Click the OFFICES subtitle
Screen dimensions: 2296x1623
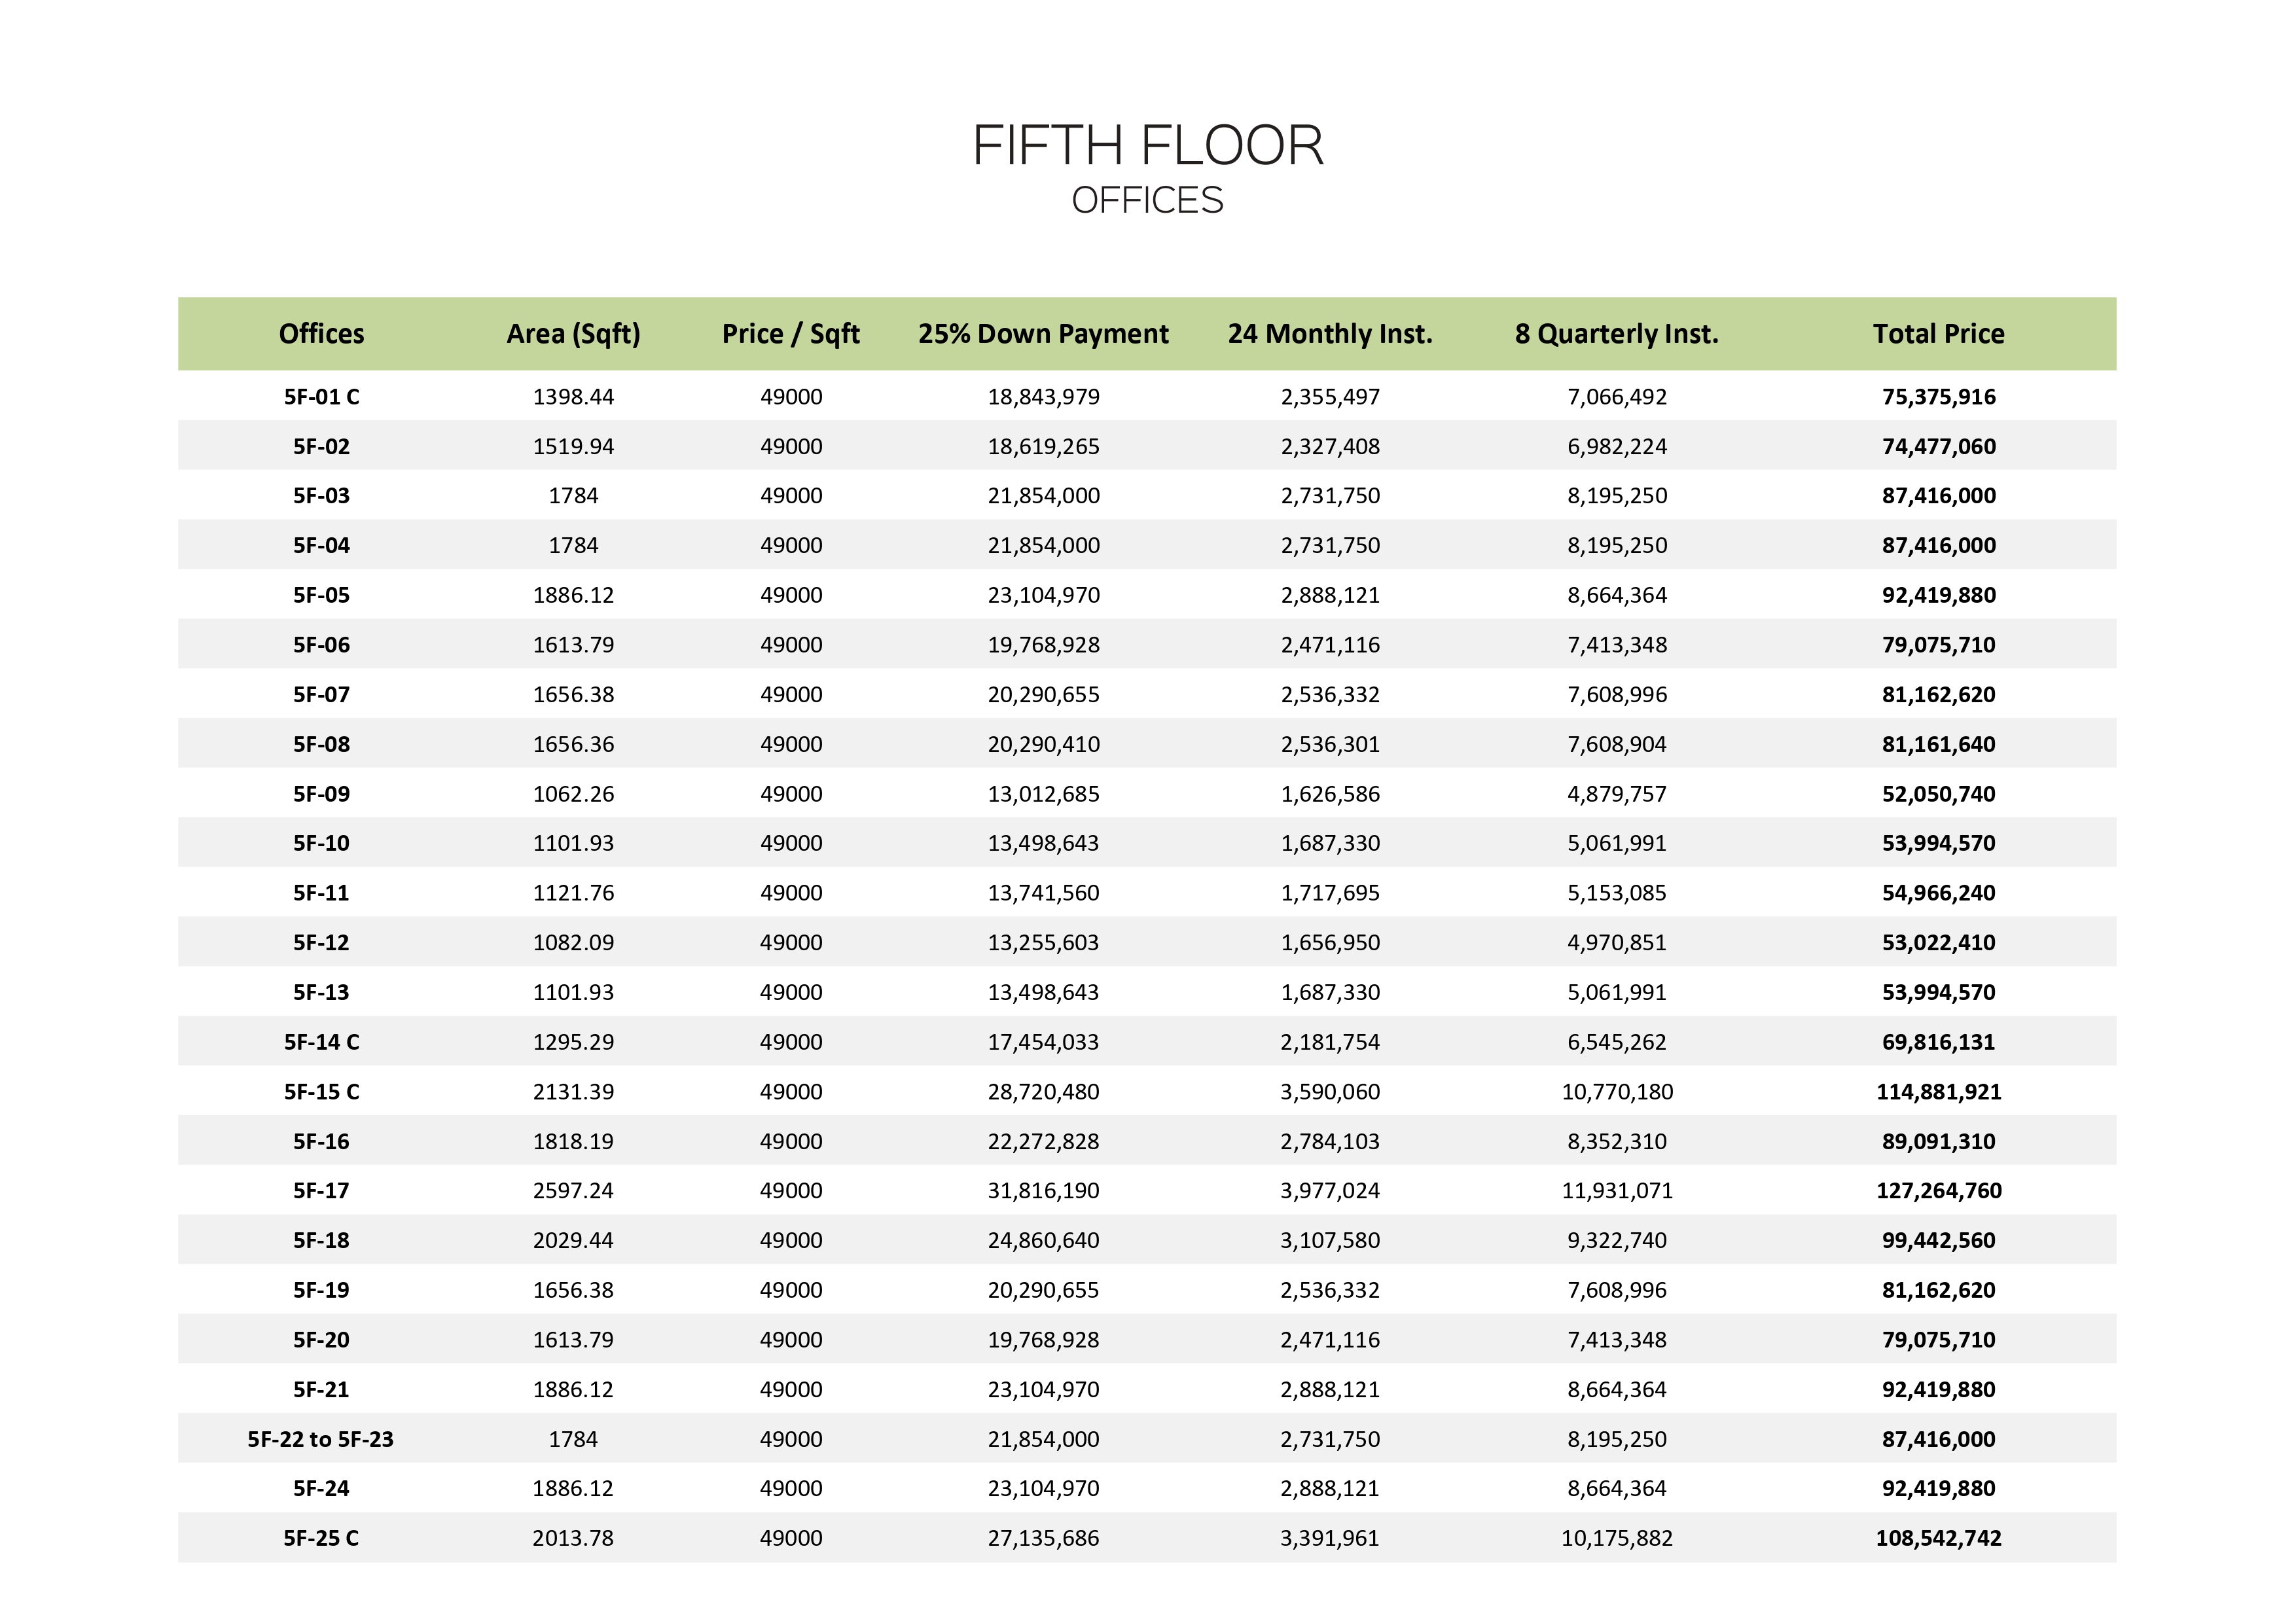pos(1147,201)
